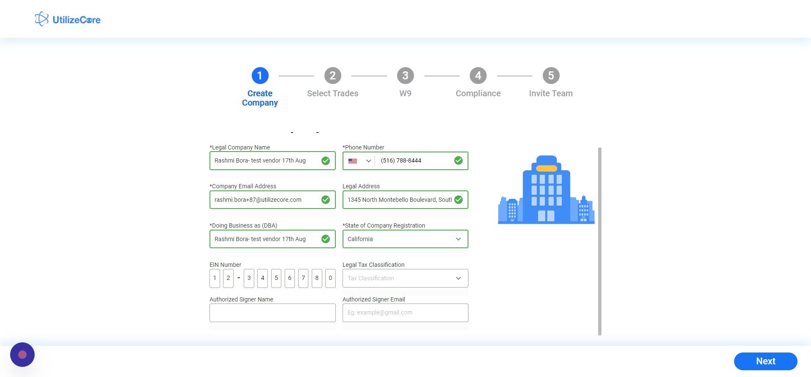Image resolution: width=811 pixels, height=377 pixels.
Task: Select EIN digit box containing 0
Action: [x=330, y=278]
